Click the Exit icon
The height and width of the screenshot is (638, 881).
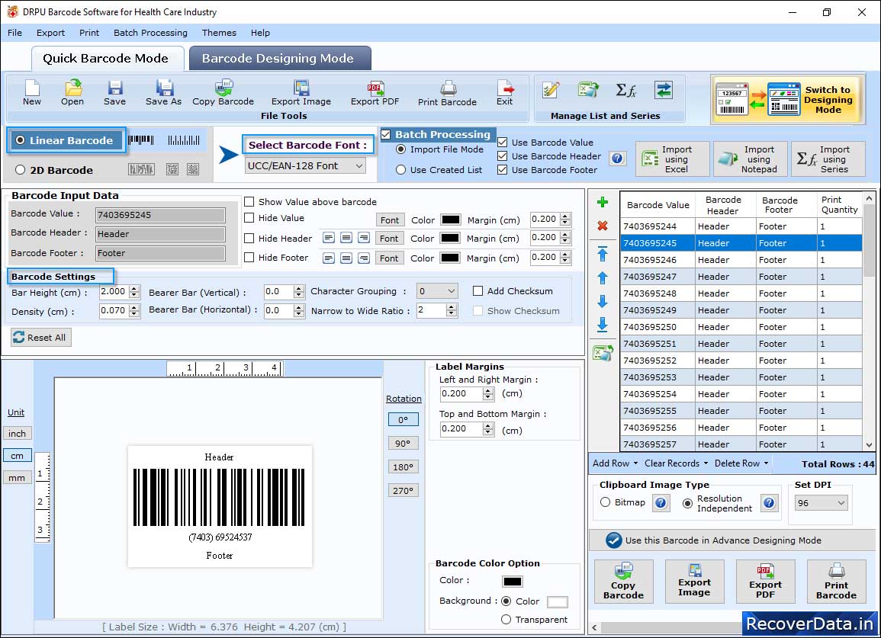click(x=504, y=93)
